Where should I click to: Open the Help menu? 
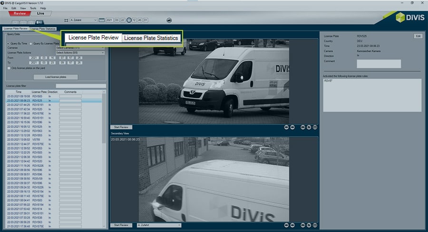click(x=43, y=8)
